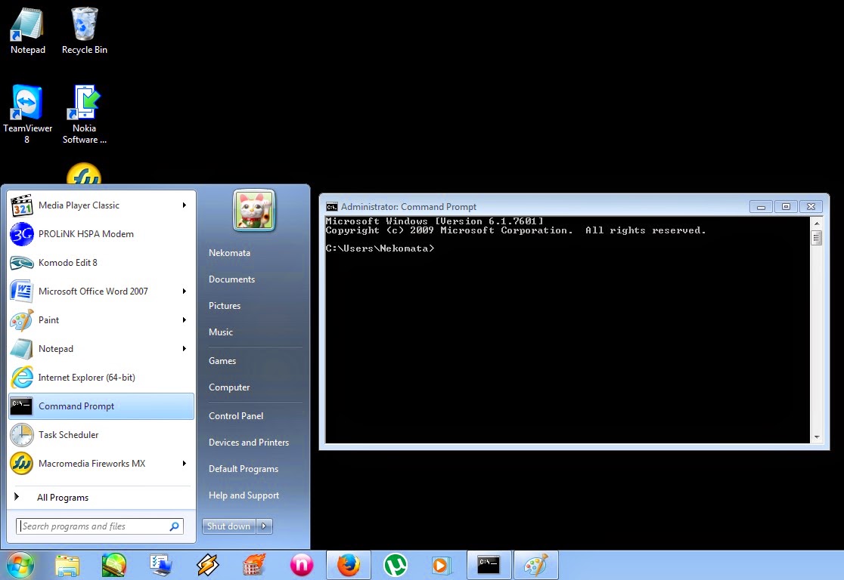Launch PROLiNK HSPA Modem program

coord(101,234)
